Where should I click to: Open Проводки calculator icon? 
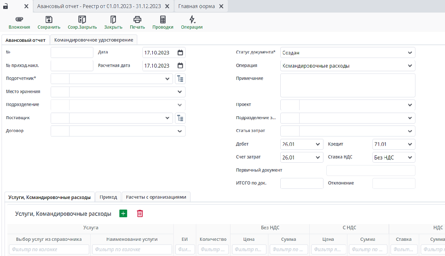pyautogui.click(x=163, y=20)
